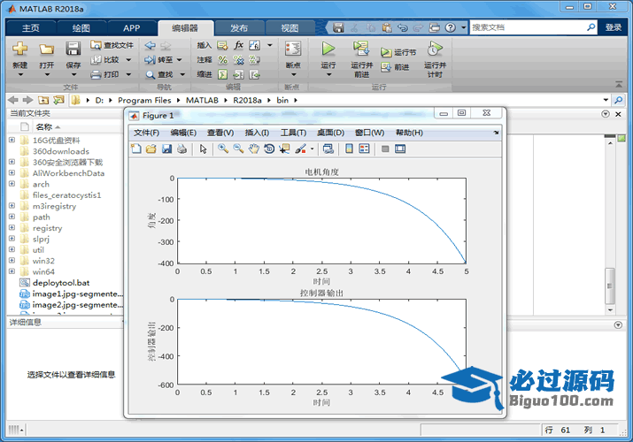Click the Rotate 3D tool icon

(269, 149)
